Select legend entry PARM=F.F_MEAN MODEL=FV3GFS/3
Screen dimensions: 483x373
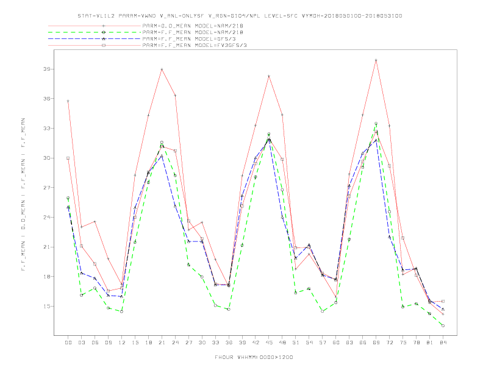195,45
